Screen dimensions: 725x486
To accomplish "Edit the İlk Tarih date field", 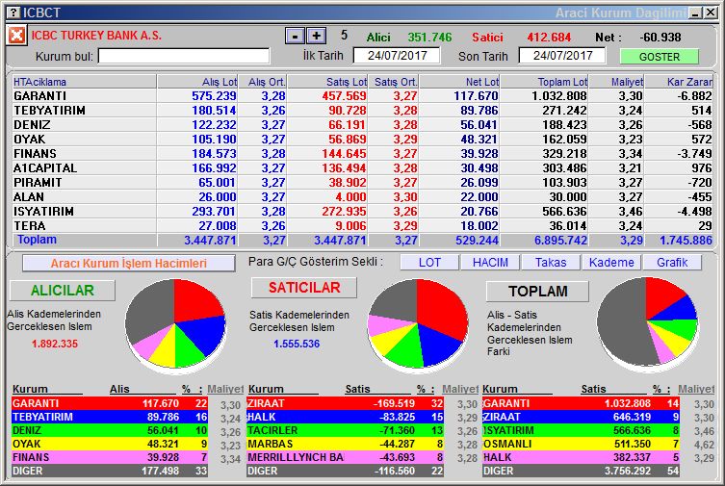I will coord(397,56).
